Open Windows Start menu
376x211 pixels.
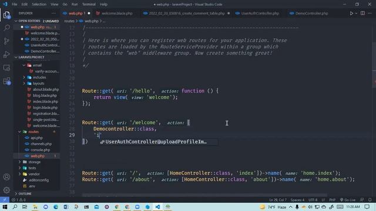point(5,207)
